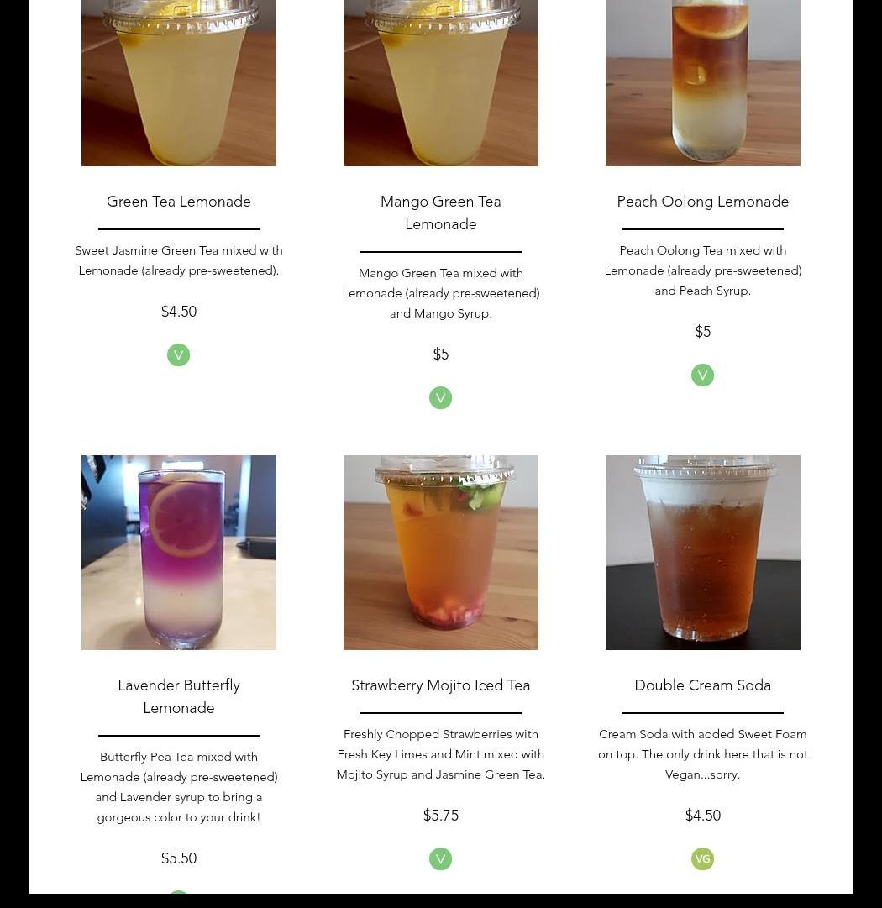Viewport: 882px width, 908px height.
Task: Open the Green Tea Lemonade photo
Action: click(178, 83)
